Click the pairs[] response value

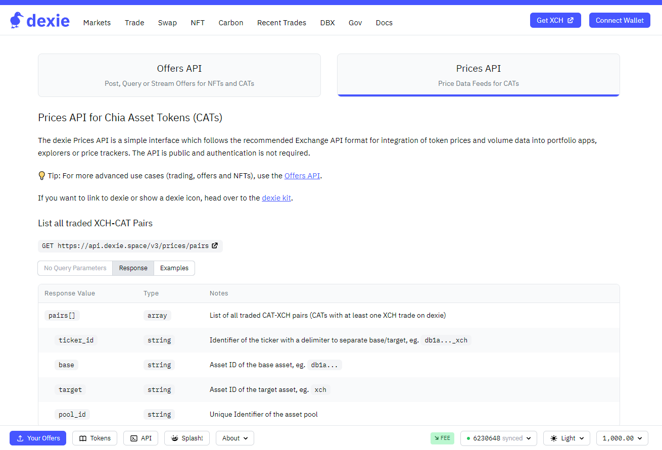62,316
